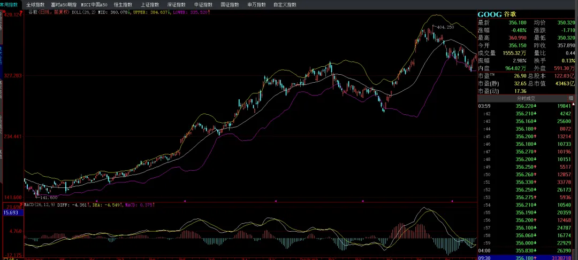Click the last magenta event marker under the chart
The height and width of the screenshot is (260, 578).
(x=452, y=201)
